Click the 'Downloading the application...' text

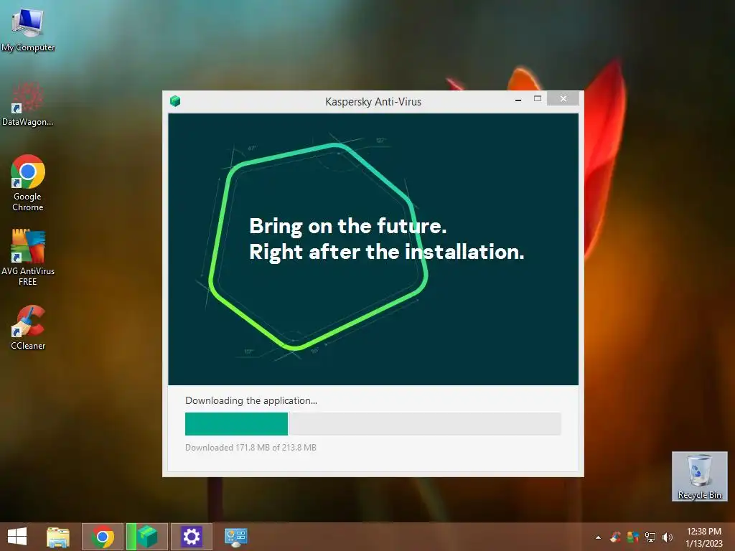(x=251, y=400)
